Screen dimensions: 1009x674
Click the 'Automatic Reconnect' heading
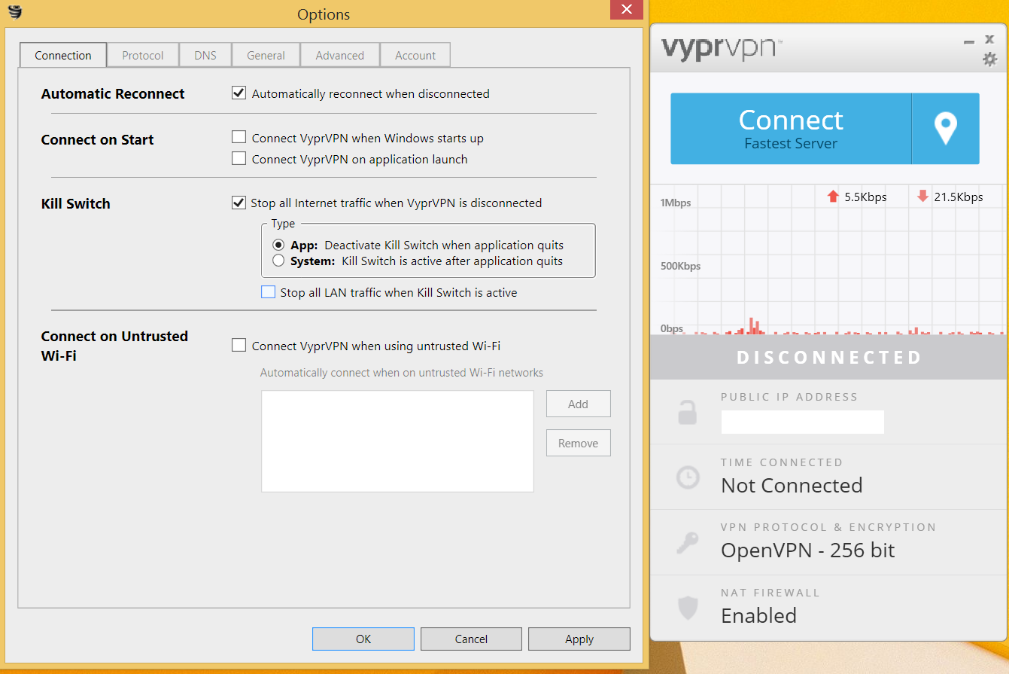(x=113, y=93)
